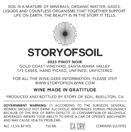
Task: Click the 175 Cases text line
Action: (65, 71)
